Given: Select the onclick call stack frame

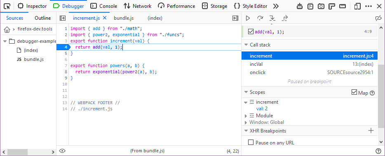Looking at the screenshot, I should [310, 72].
